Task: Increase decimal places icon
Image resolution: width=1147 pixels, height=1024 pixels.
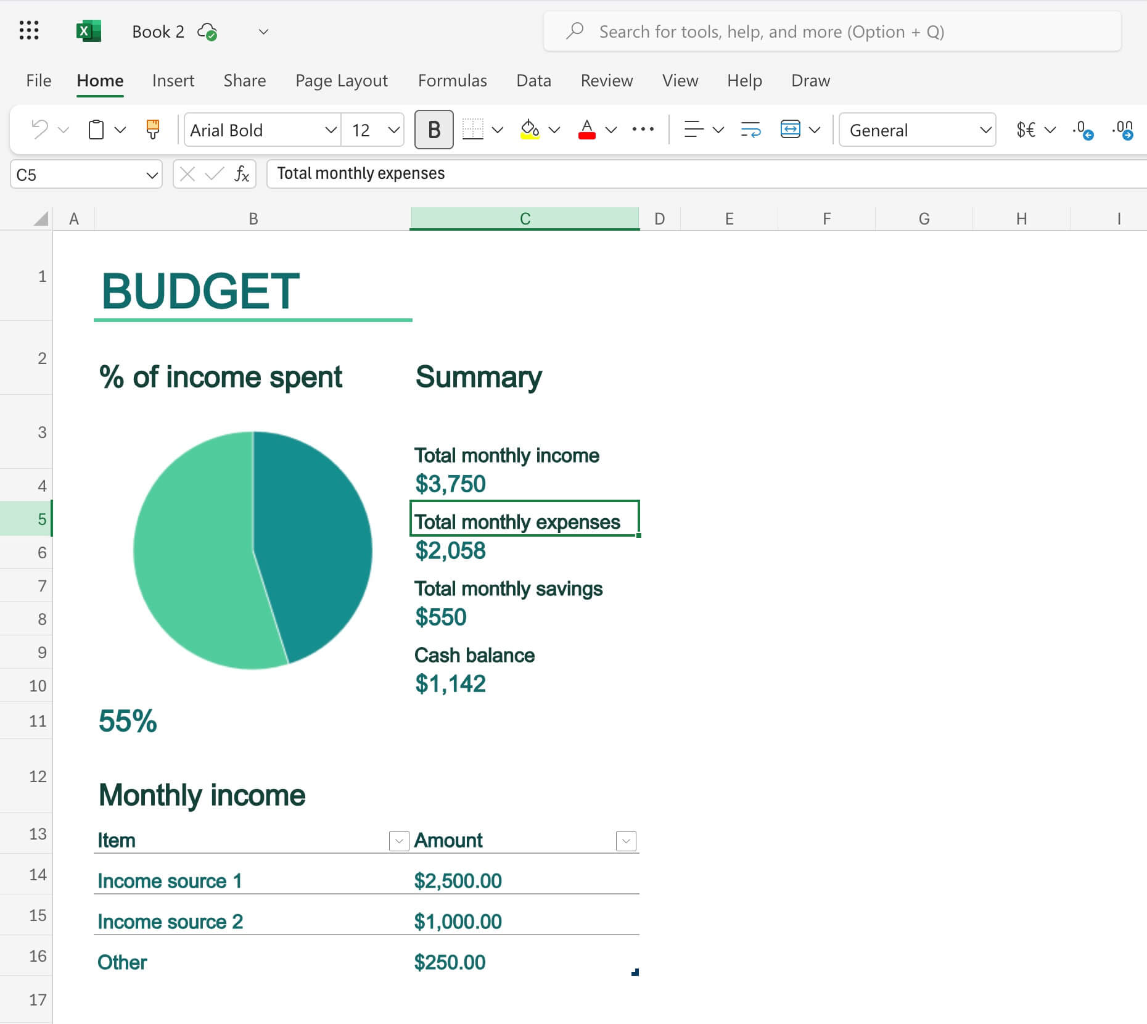Action: (1122, 130)
